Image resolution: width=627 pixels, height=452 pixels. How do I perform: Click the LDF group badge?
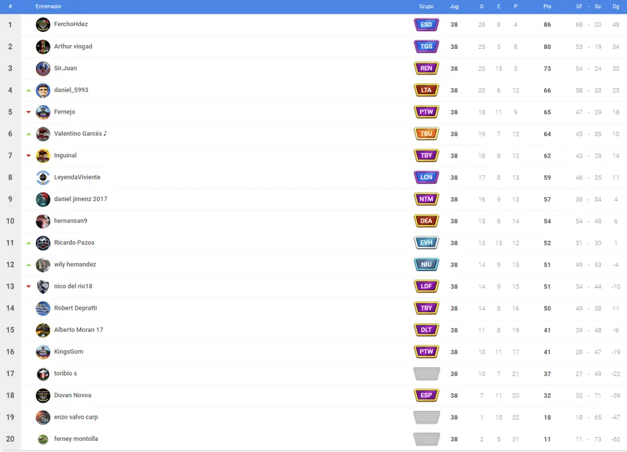(426, 286)
